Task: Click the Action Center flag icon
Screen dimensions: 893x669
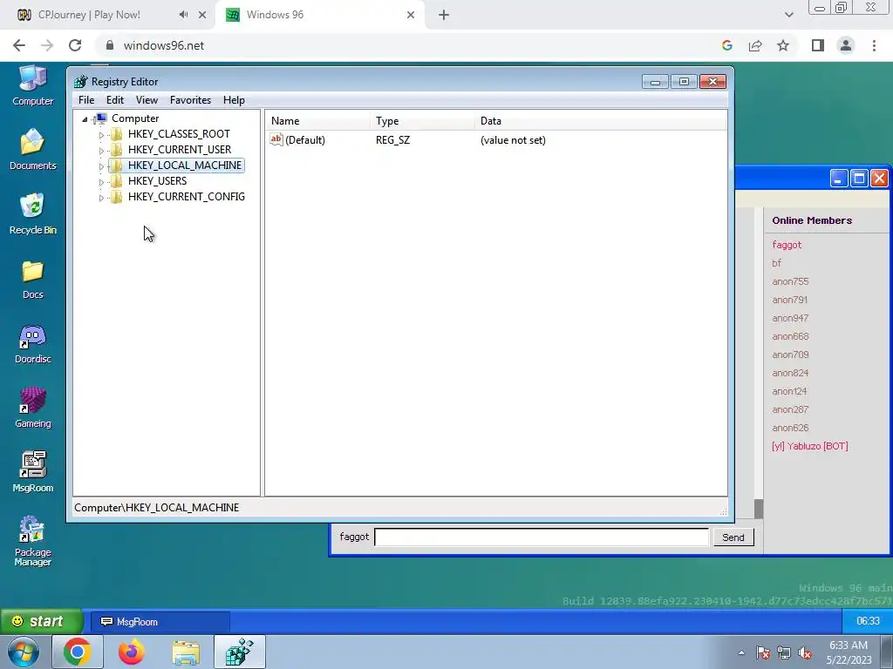Action: [x=763, y=653]
